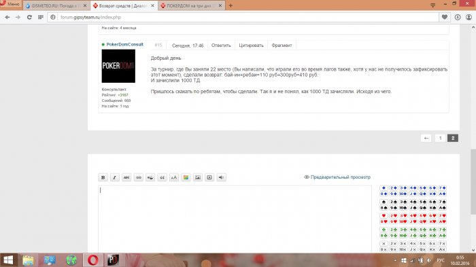Insert the 10 of hearts card

[403, 221]
